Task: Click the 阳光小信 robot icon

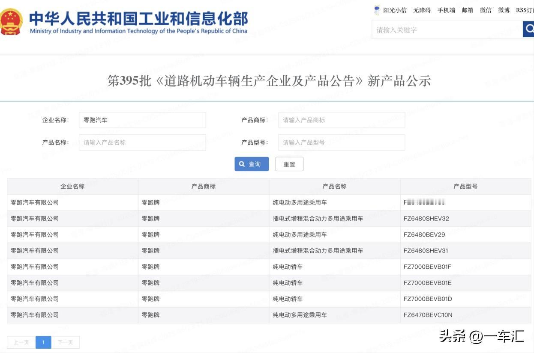Action: (377, 10)
